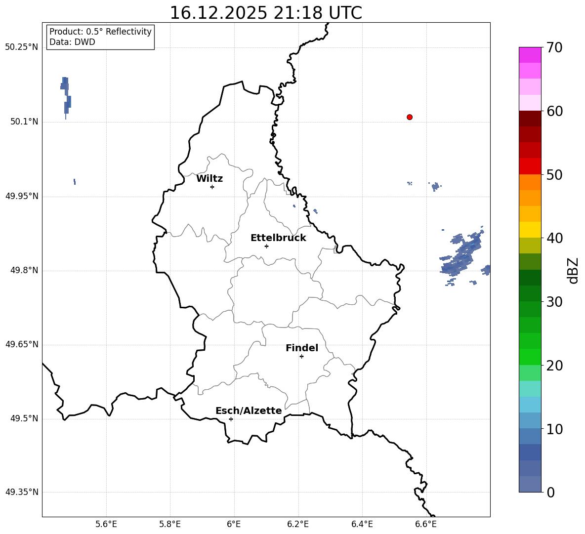Click the 50.1°N latitude label

[24, 122]
